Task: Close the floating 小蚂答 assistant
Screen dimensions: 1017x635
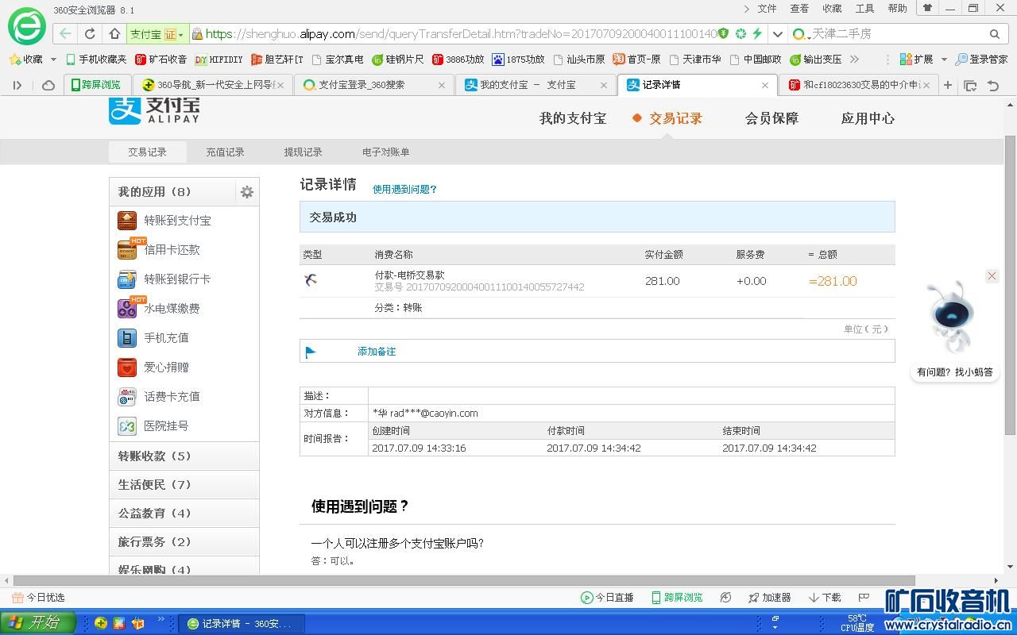Action: 992,275
